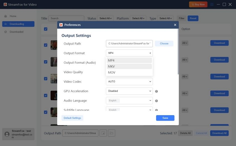
Task: Click Subtitle Language info icon
Action: [x=157, y=110]
